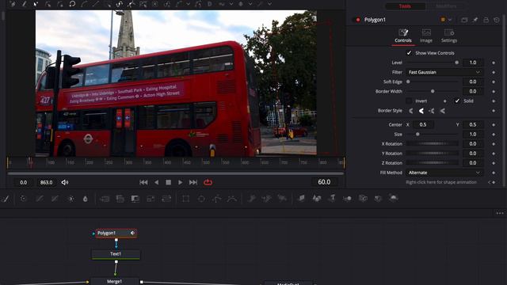Image resolution: width=507 pixels, height=285 pixels.
Task: Select the fourth Border Style option
Action: pos(443,111)
